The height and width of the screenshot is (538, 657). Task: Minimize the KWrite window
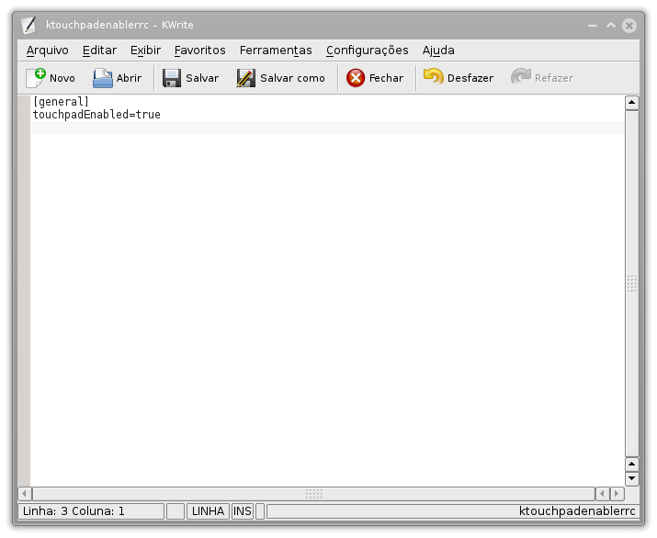click(x=593, y=26)
